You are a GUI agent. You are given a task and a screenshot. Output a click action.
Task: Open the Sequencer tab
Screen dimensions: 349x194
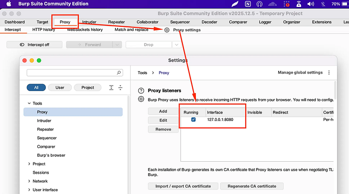coord(180,22)
